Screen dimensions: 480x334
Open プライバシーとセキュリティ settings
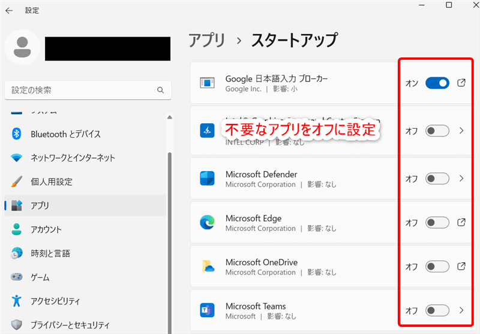[x=86, y=324]
